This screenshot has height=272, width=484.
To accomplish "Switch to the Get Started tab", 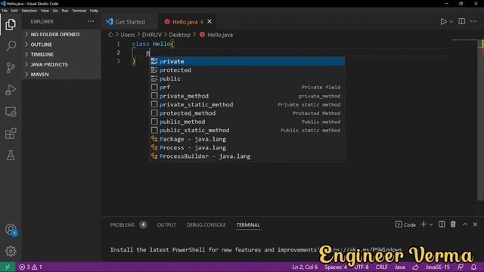I will (129, 22).
